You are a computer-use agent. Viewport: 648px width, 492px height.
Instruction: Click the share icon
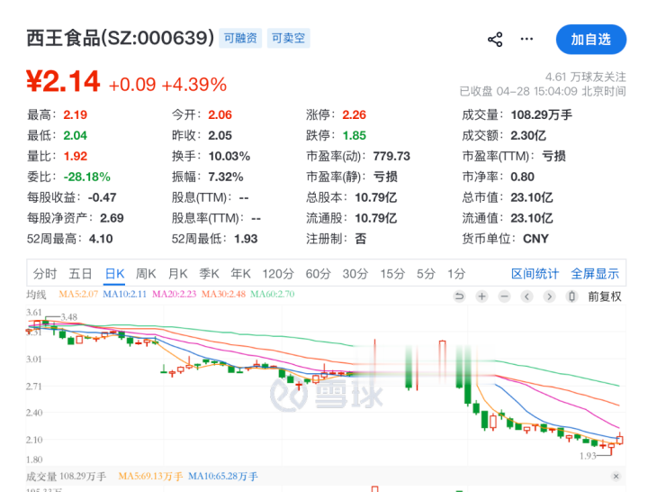[x=495, y=40]
